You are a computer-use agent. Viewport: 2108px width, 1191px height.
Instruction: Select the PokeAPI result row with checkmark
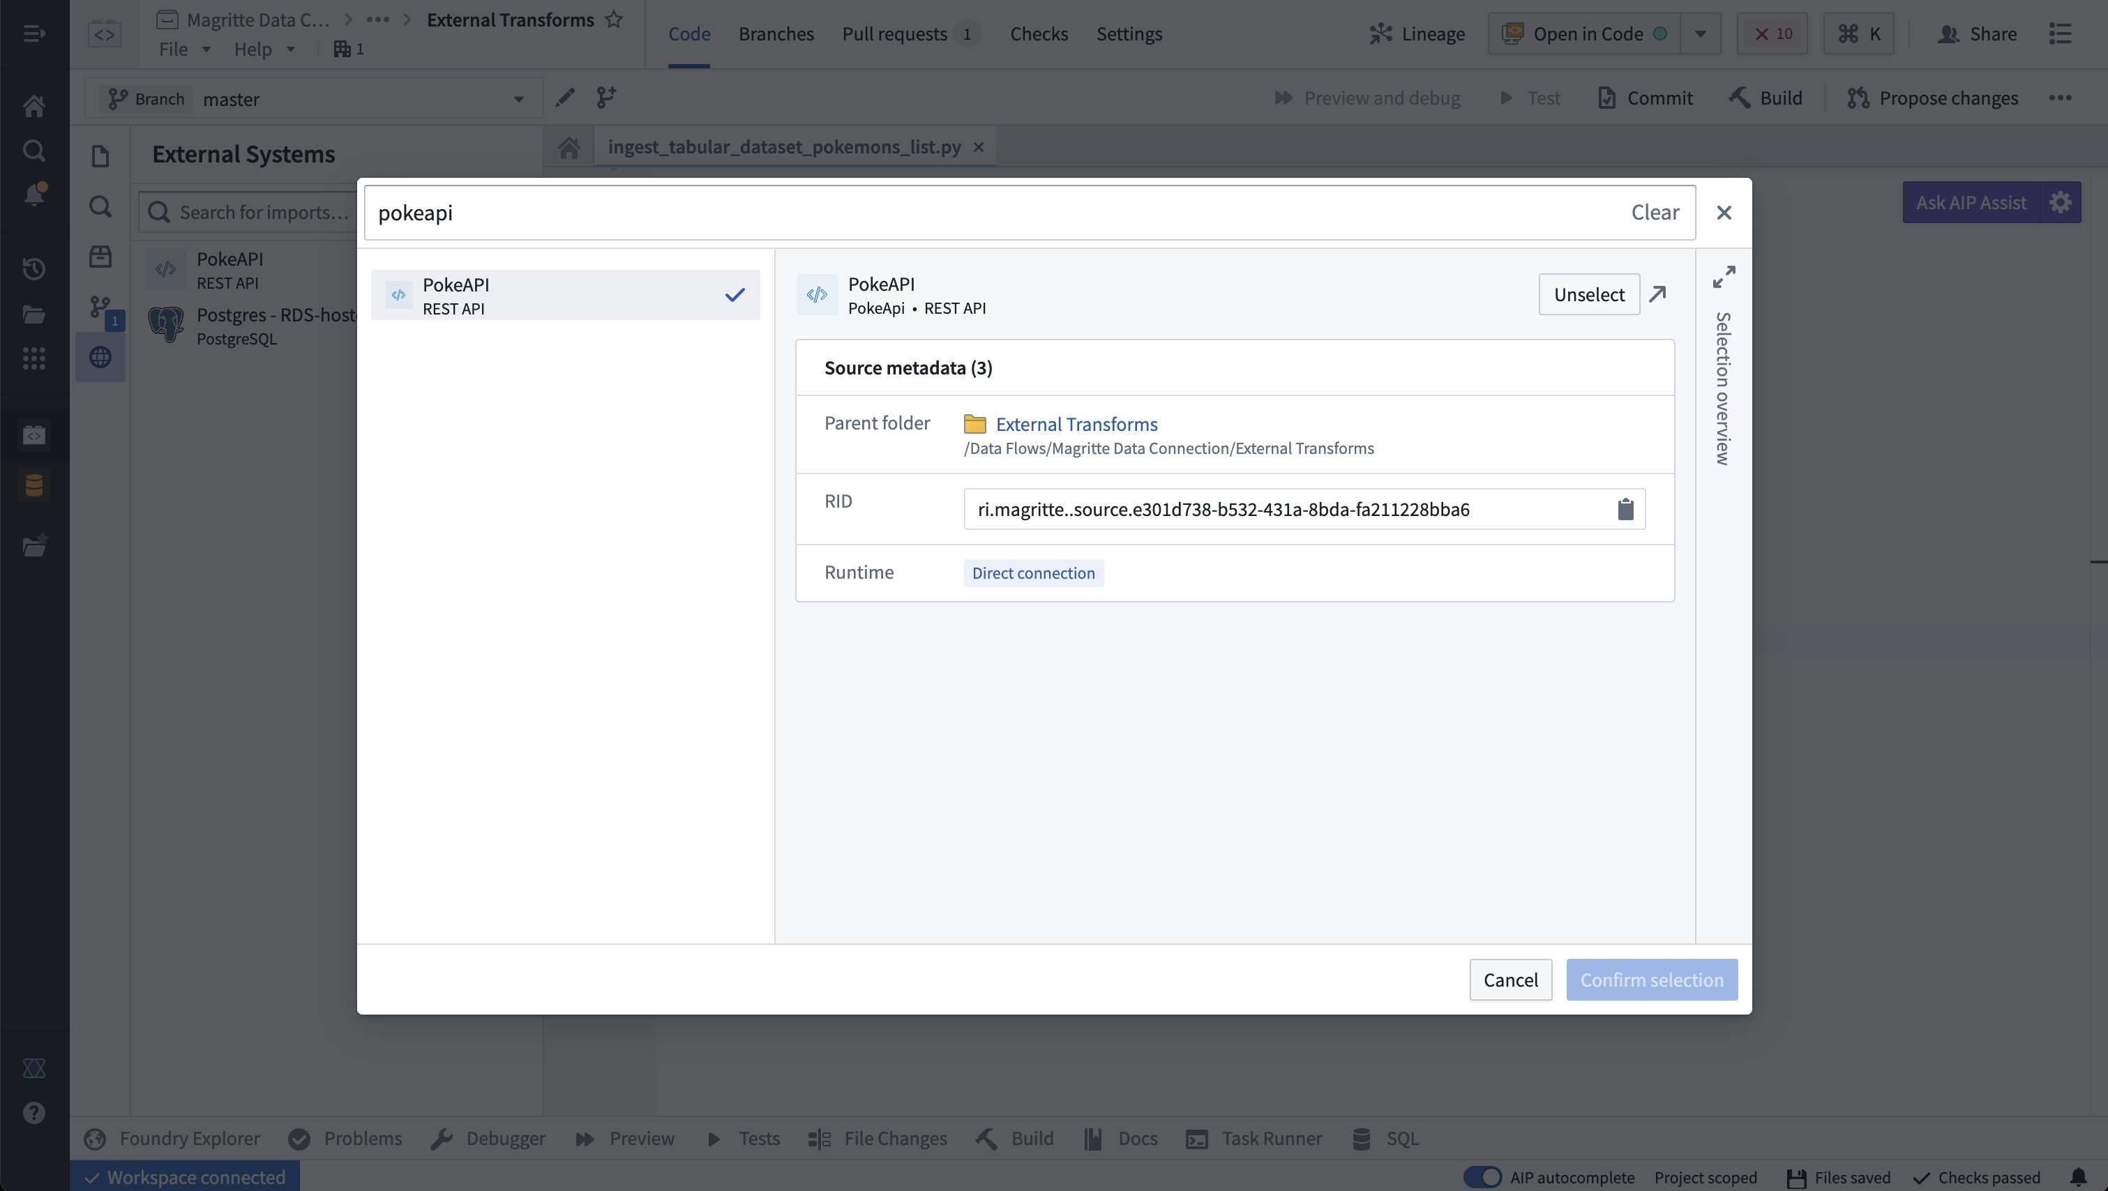(x=566, y=295)
